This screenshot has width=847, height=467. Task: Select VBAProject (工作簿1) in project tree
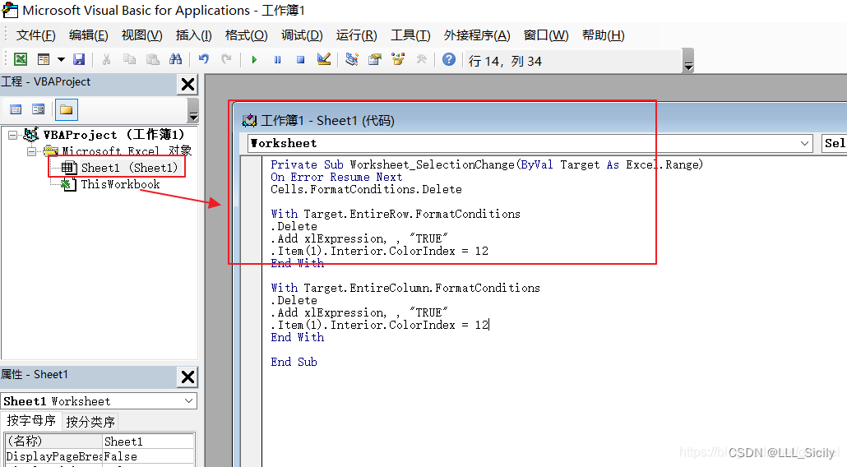[x=114, y=135]
